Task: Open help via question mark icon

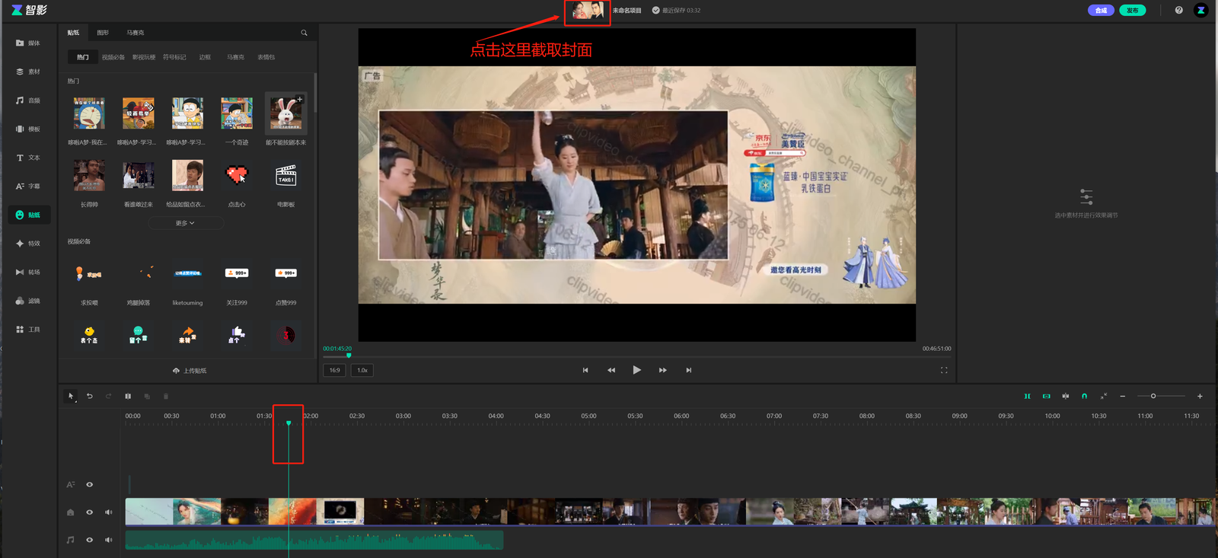Action: pyautogui.click(x=1178, y=10)
